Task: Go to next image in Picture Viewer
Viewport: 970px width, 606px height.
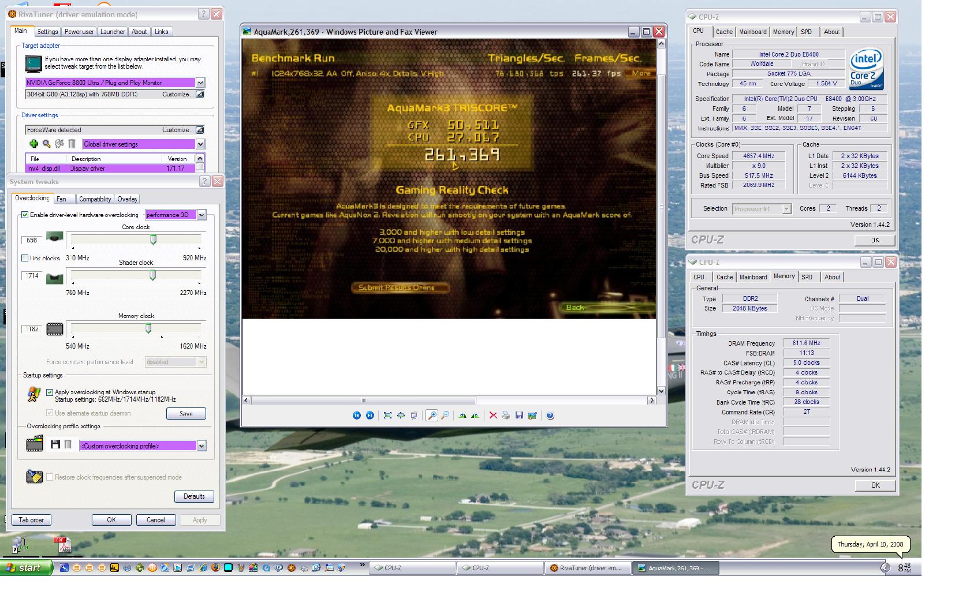Action: coord(370,416)
